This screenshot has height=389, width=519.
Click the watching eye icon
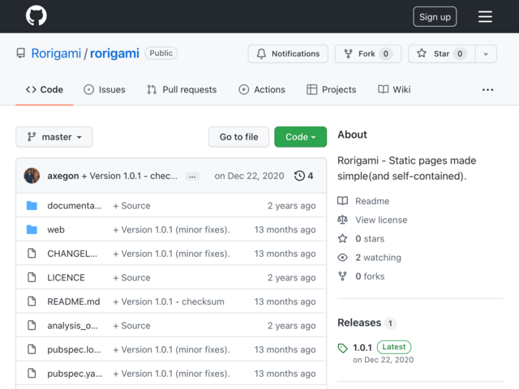coord(342,258)
